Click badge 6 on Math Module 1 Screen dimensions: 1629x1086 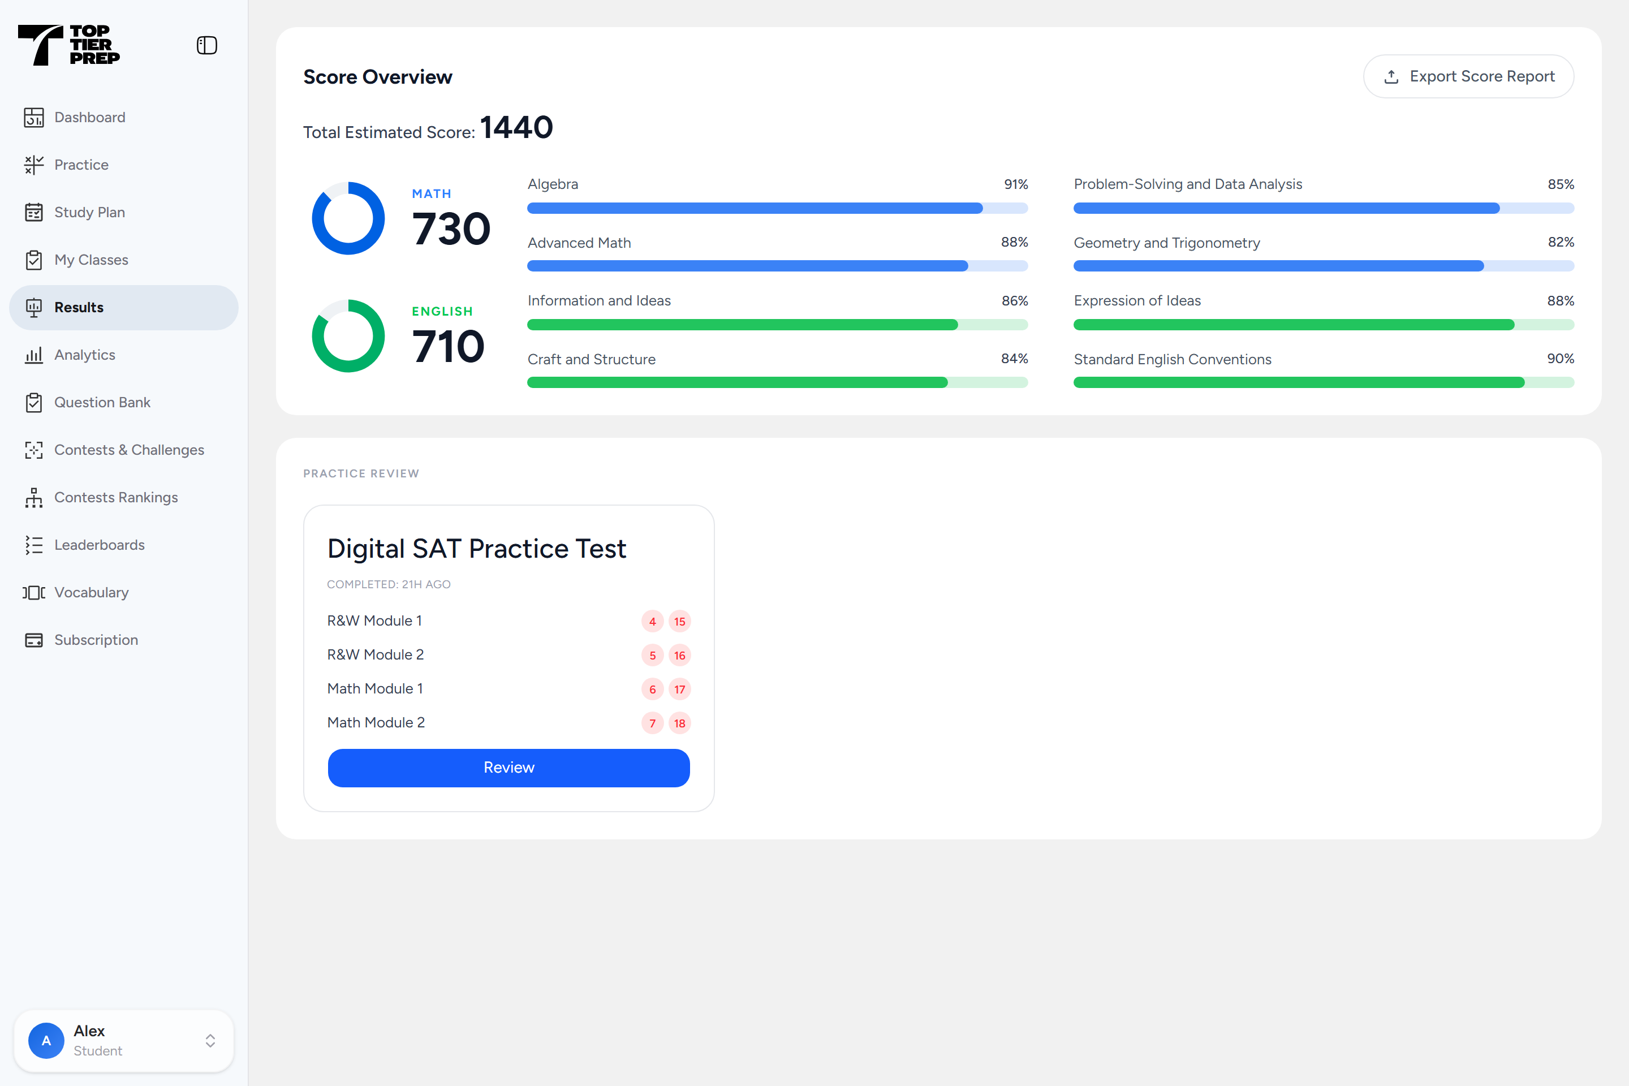point(652,689)
